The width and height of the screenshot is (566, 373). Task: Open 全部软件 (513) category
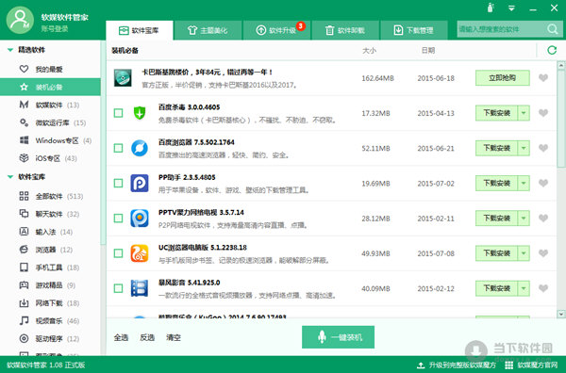coord(50,196)
